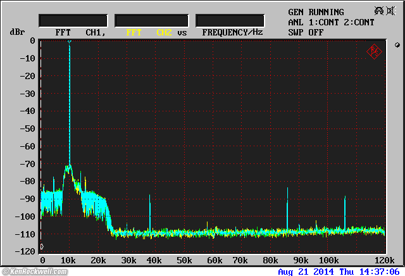
Task: Select the yellow CH2 trace label
Action: [x=164, y=32]
